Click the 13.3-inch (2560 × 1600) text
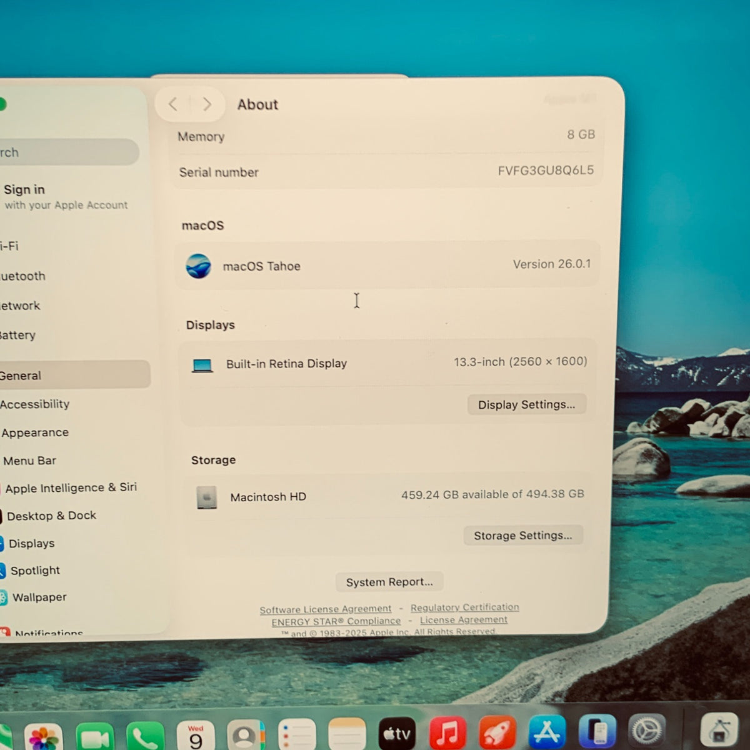750x750 pixels. point(520,361)
